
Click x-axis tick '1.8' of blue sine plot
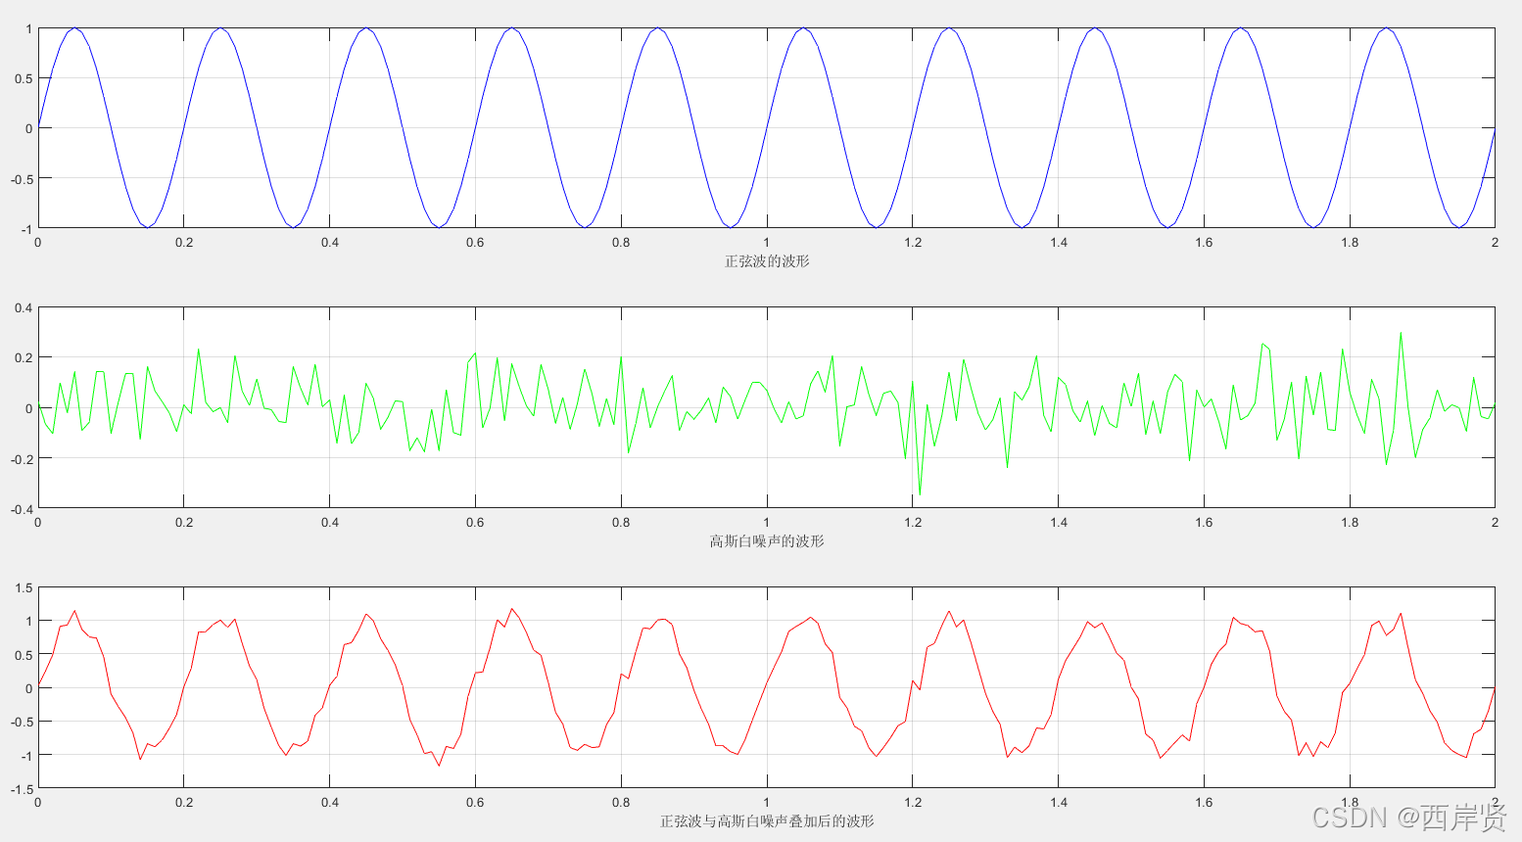coord(1350,242)
